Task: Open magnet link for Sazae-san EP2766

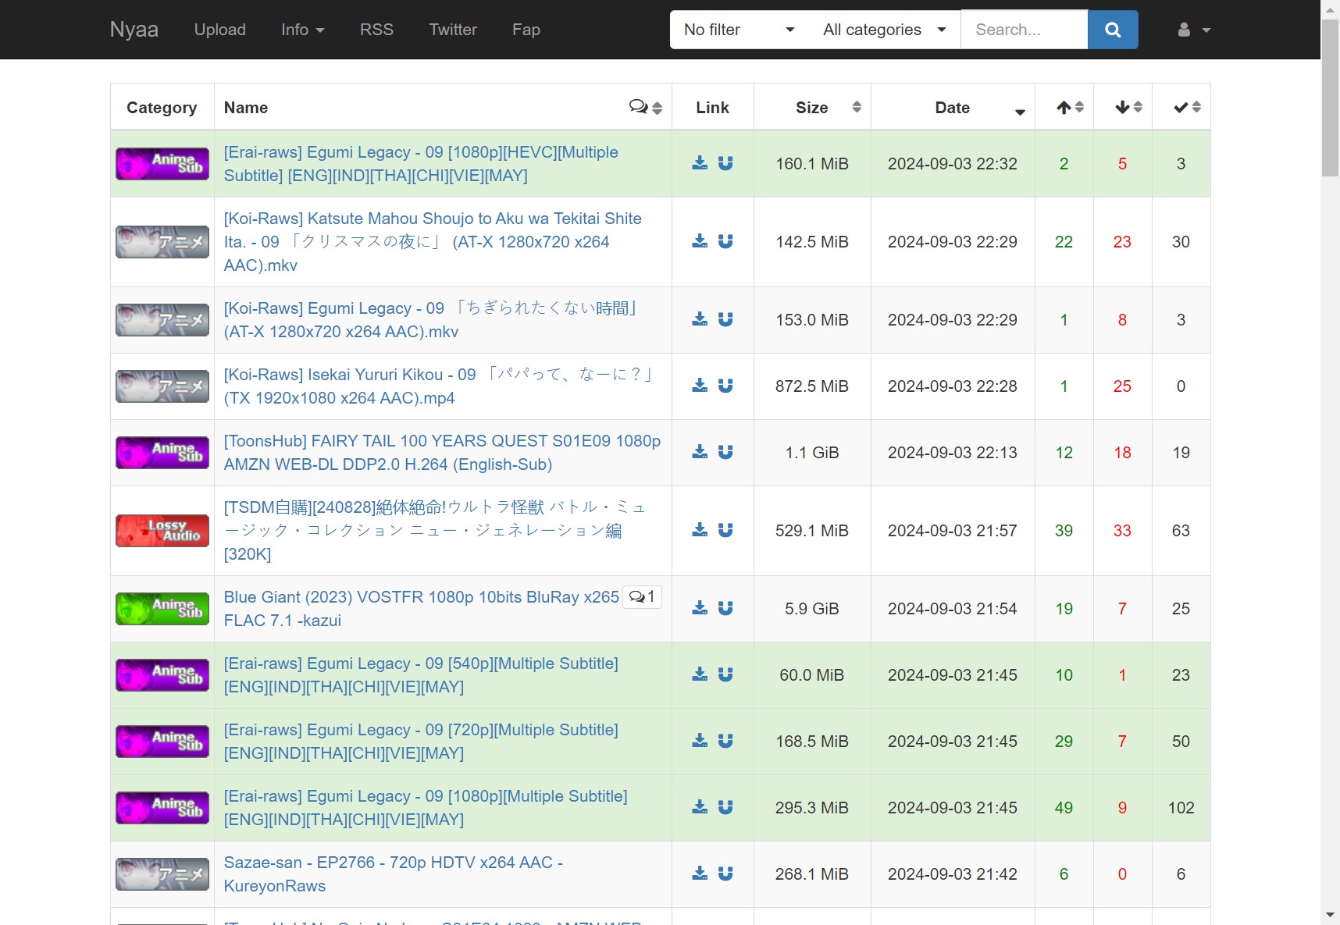Action: [725, 873]
